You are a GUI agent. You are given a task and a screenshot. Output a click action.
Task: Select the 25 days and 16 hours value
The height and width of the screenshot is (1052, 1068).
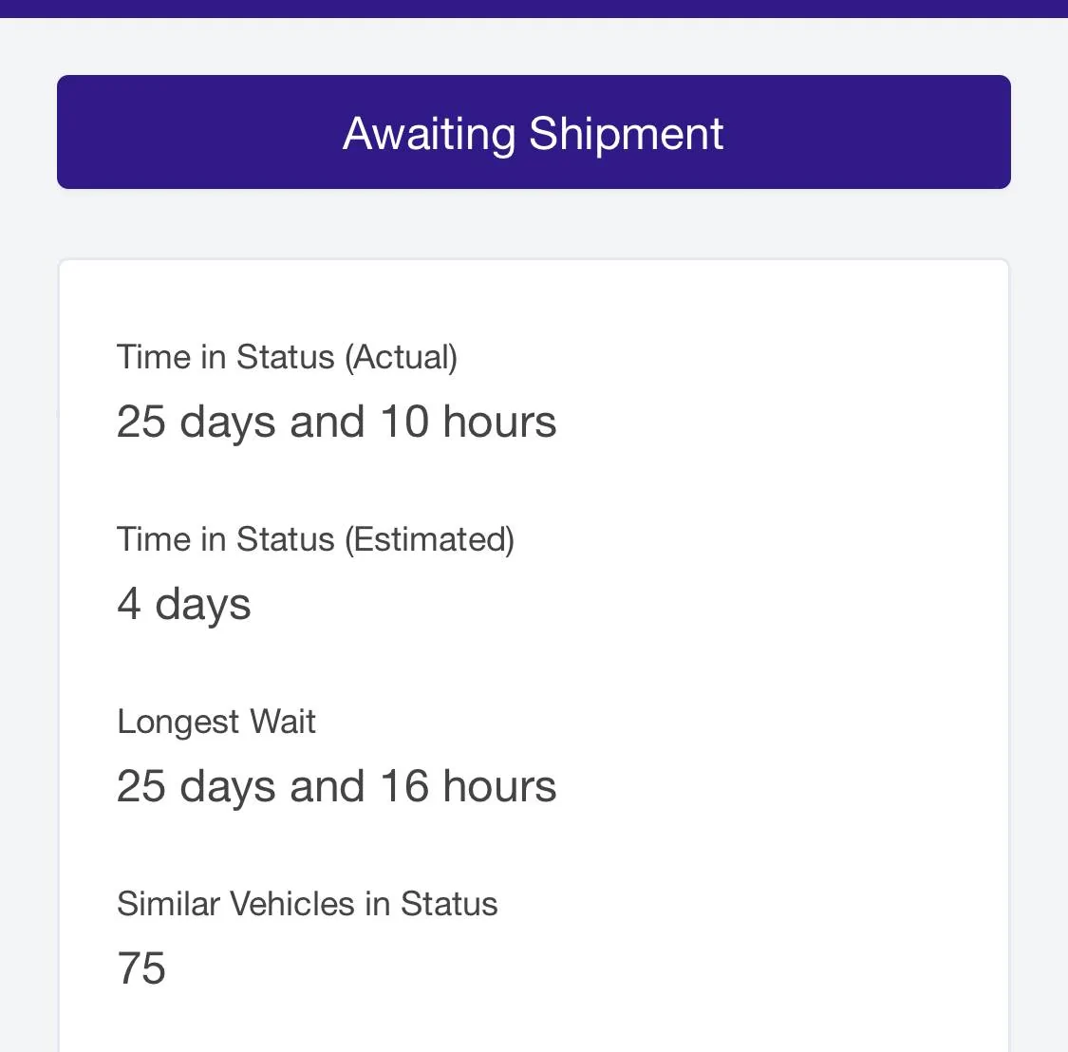336,786
